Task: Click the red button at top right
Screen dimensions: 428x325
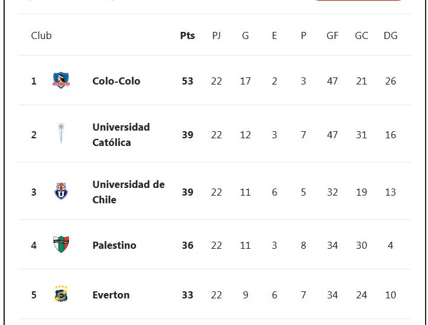Action: pyautogui.click(x=358, y=0)
